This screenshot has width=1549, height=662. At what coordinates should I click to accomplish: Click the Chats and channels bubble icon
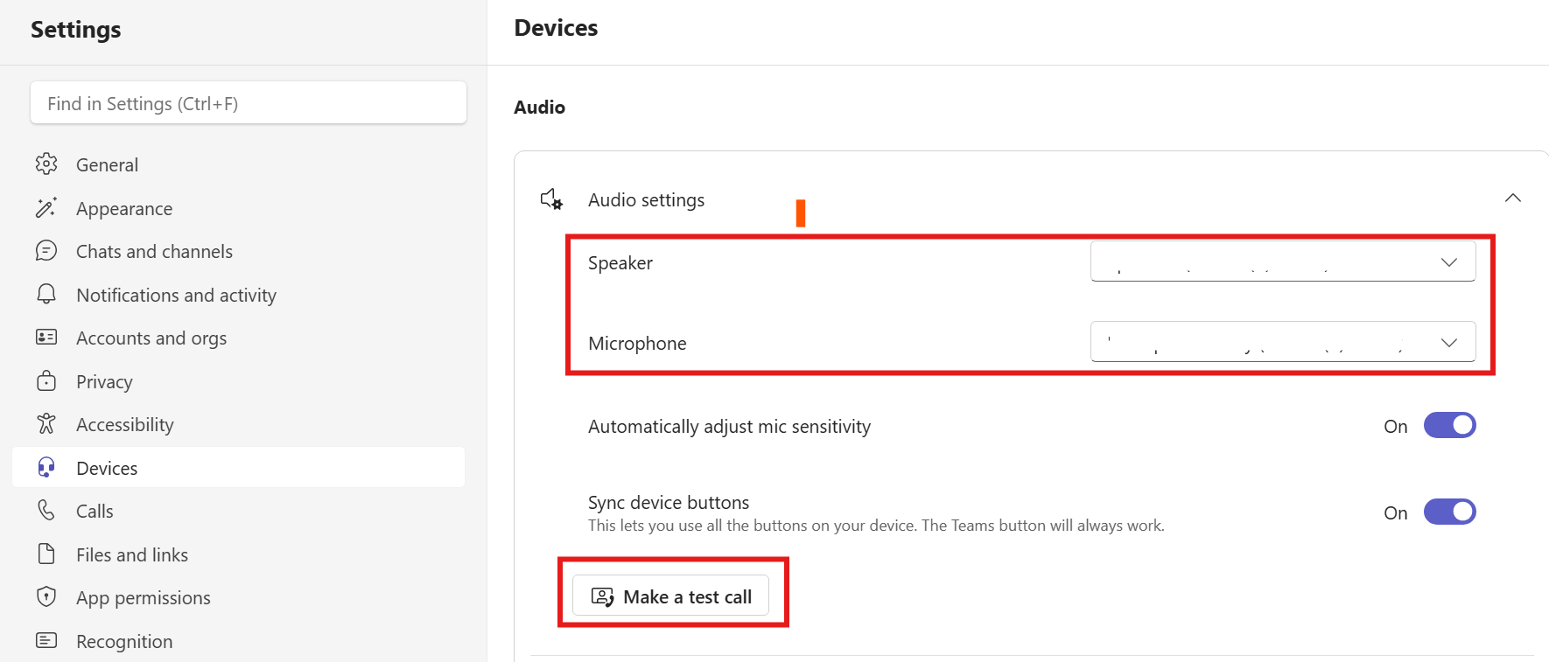coord(46,251)
